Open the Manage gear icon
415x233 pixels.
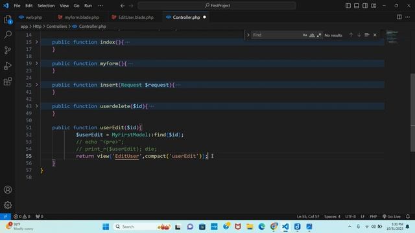[x=8, y=205]
